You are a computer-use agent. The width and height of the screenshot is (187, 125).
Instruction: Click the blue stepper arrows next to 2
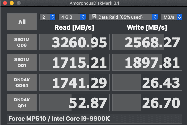point(53,17)
